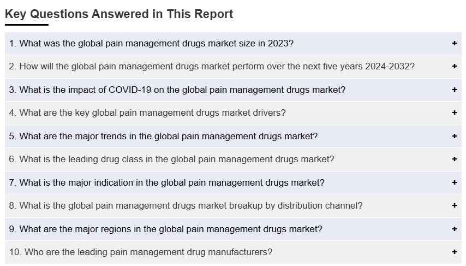Show answer for major trends question
The image size is (466, 266).
pos(163,136)
